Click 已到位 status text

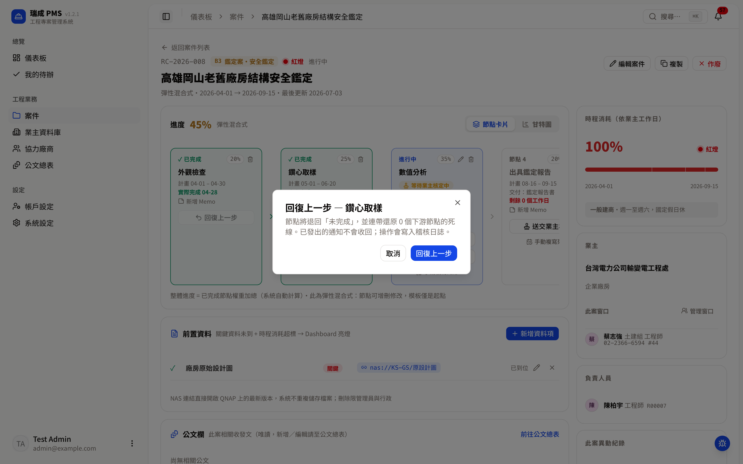tap(519, 368)
